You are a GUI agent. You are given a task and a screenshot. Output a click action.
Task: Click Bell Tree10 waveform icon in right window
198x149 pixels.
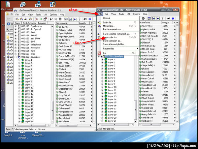[140, 62]
